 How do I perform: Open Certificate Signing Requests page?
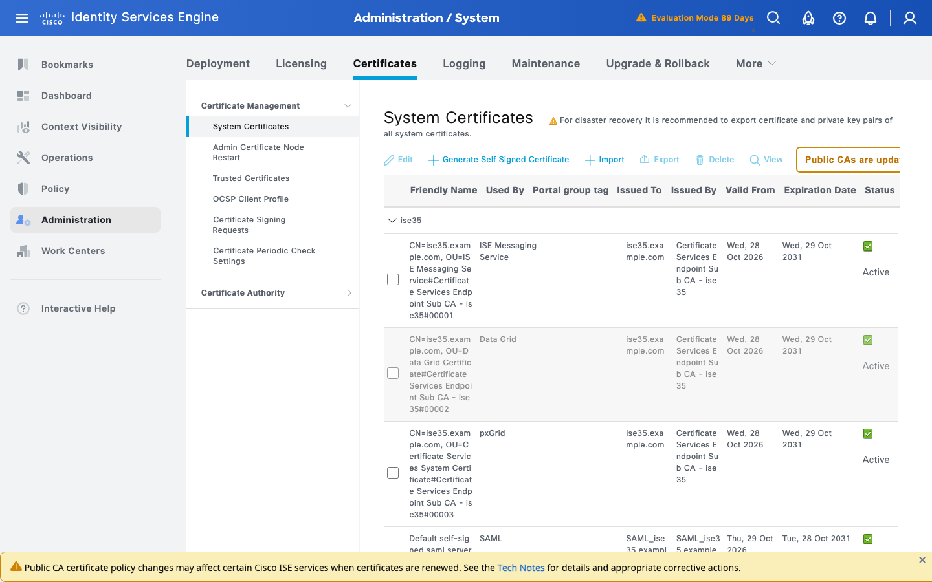pos(249,225)
